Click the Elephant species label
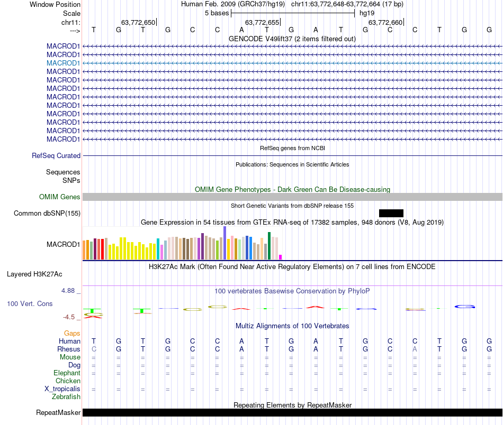Viewport: 503px width, 425px height. [67, 373]
